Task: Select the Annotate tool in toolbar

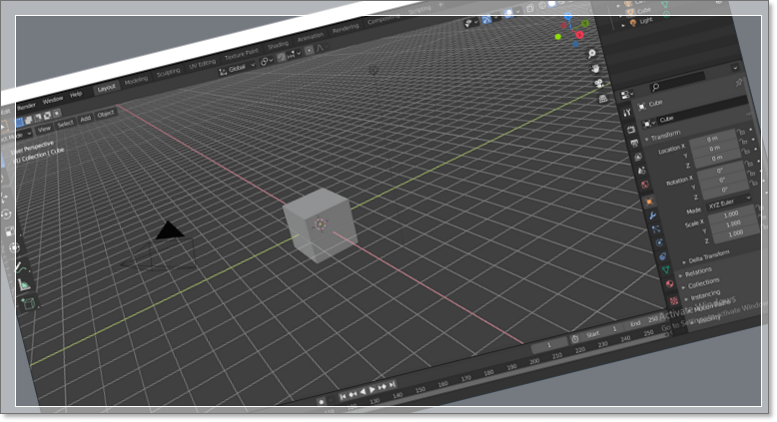Action: [x=20, y=267]
